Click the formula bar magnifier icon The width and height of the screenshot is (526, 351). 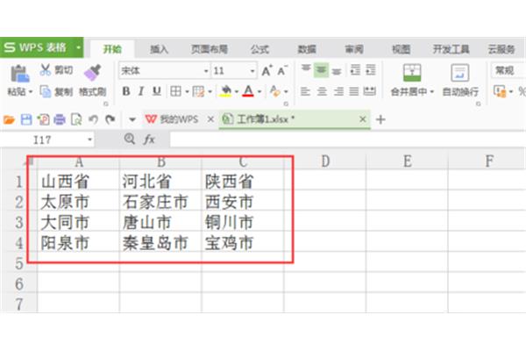coord(130,139)
